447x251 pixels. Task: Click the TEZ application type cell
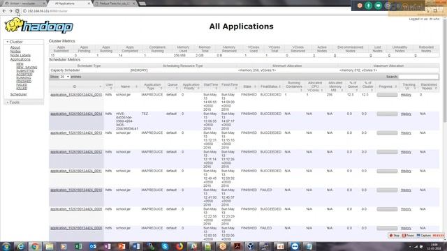[145, 114]
